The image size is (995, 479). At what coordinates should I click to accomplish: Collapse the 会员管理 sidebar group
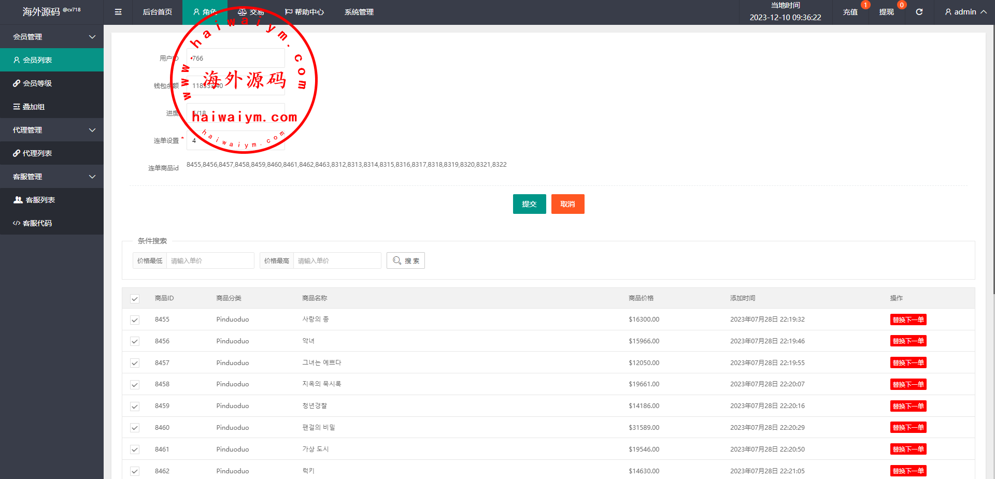coord(52,37)
